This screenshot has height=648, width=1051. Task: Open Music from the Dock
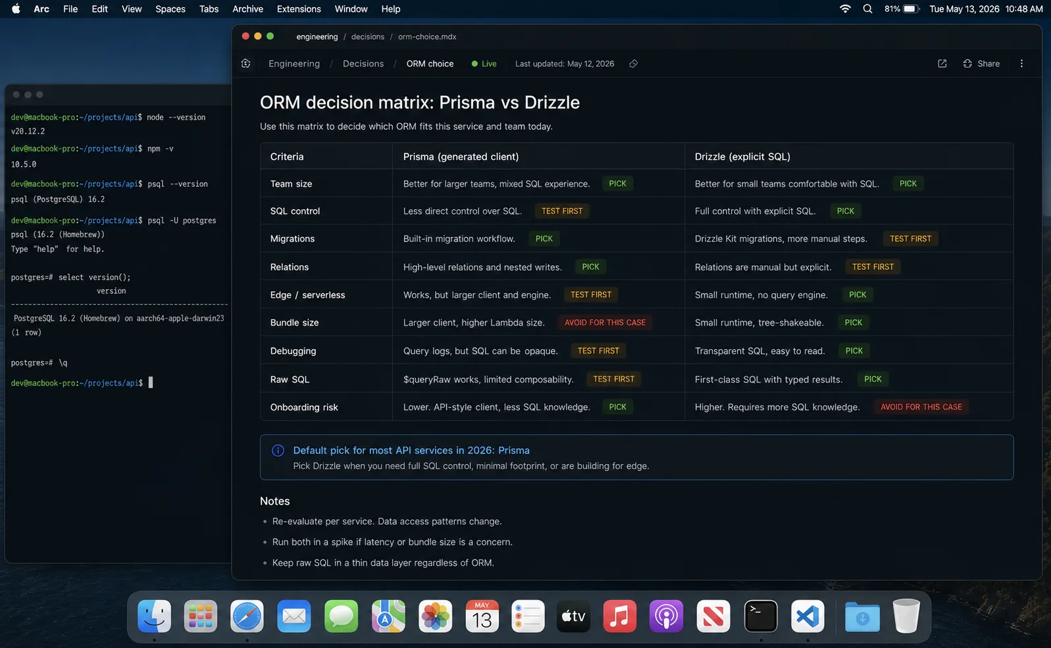click(x=619, y=616)
